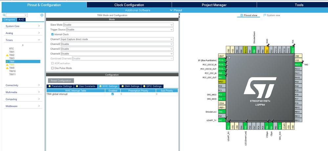Toggle TIM4 global interrupt Enabled checkbox
Viewport: 328px width, 151px height.
tap(113, 94)
